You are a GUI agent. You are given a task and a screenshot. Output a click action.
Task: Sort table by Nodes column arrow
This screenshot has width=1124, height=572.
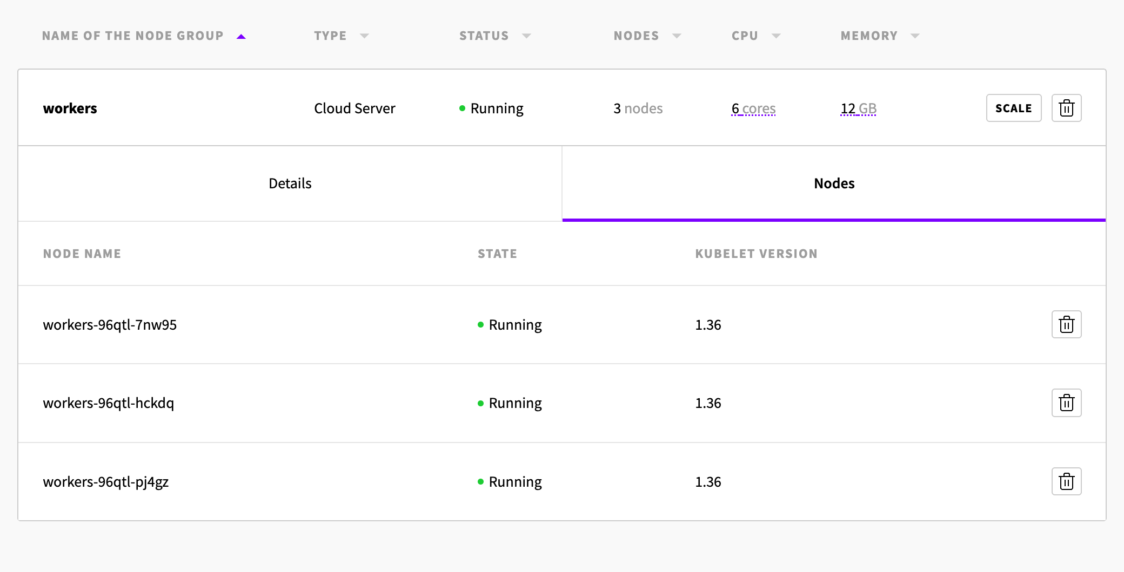click(x=677, y=36)
